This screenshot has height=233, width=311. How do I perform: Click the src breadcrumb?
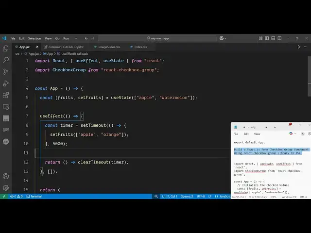pos(17,54)
